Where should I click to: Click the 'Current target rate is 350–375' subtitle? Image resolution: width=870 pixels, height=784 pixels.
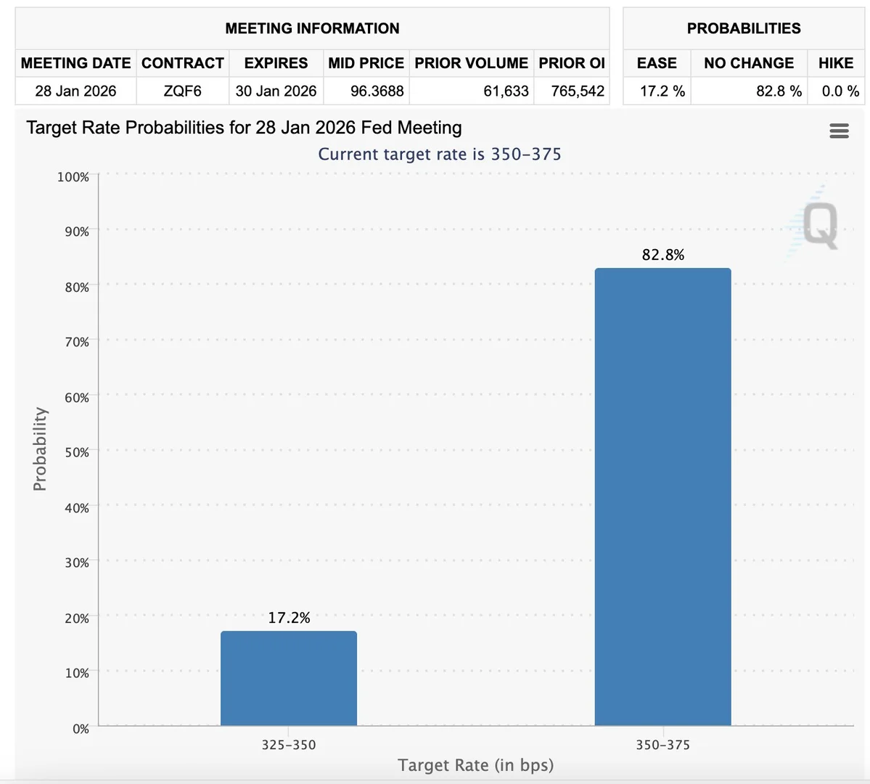pyautogui.click(x=440, y=154)
